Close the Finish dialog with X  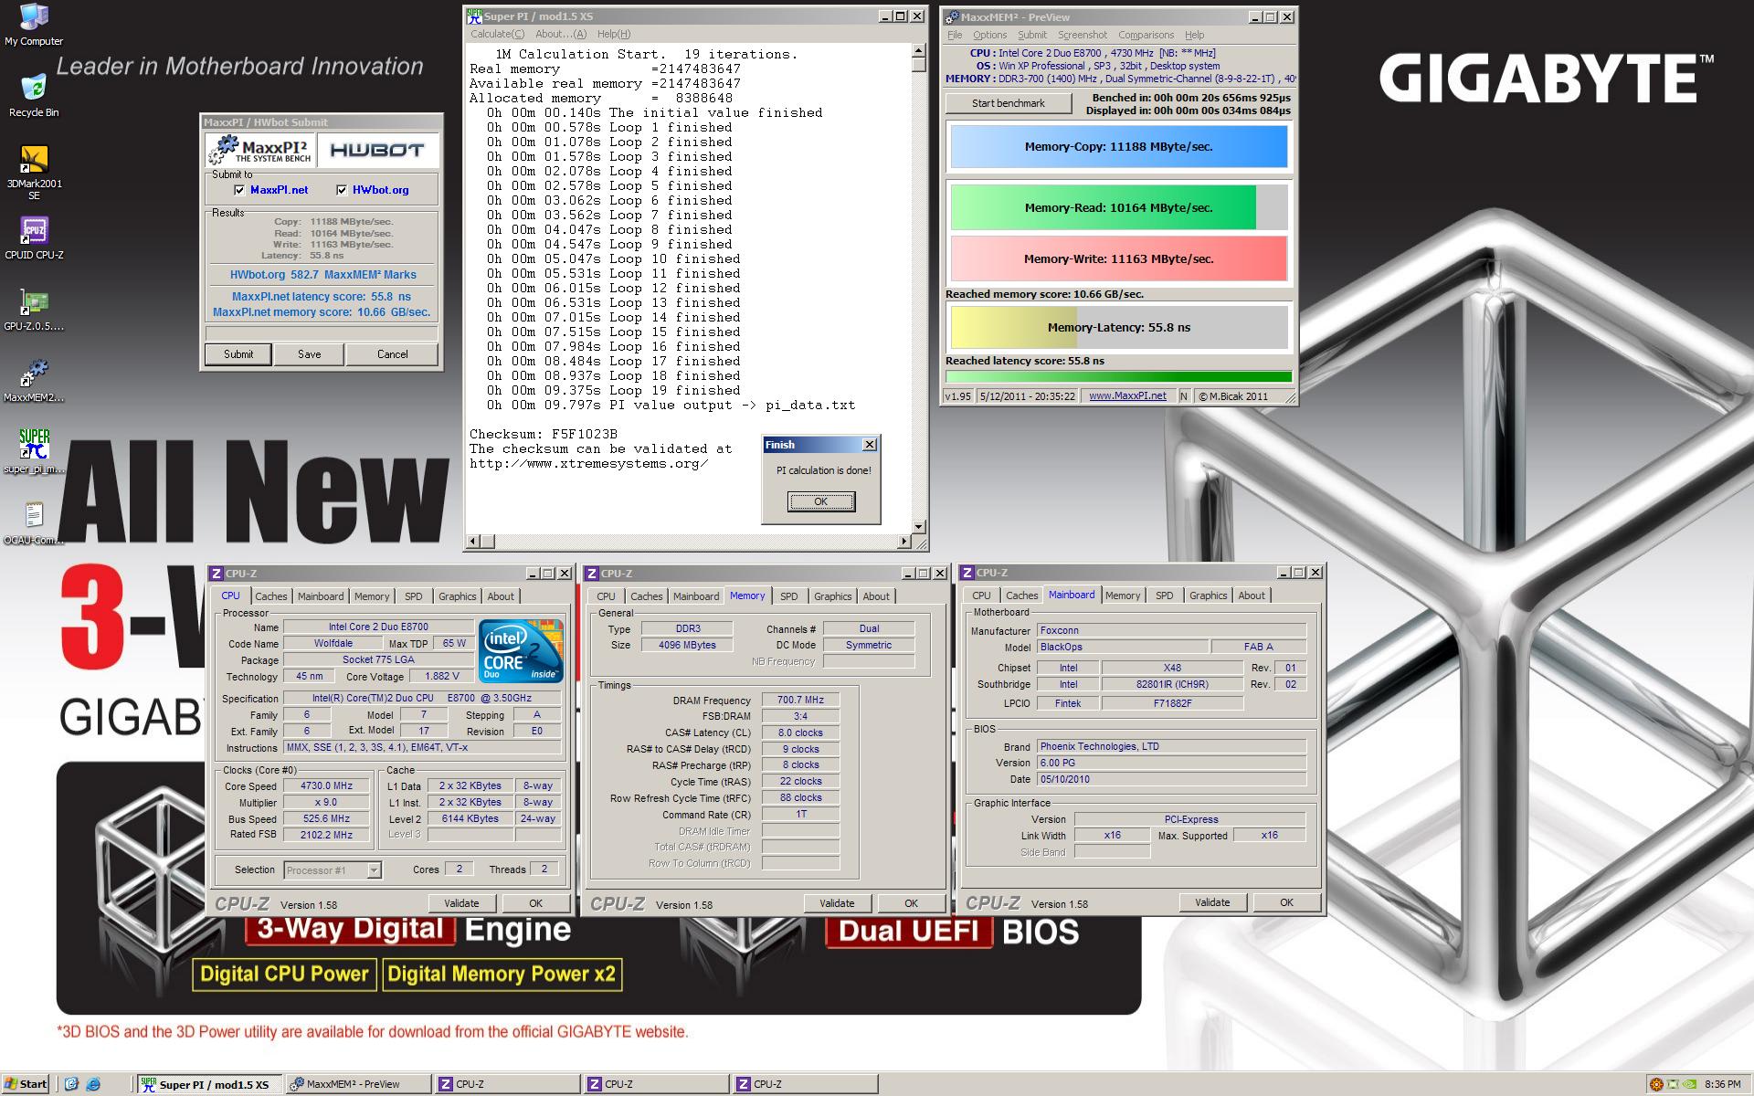coord(870,445)
